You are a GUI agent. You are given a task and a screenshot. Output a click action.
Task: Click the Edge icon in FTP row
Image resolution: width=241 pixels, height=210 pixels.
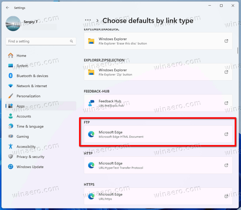[91, 134]
